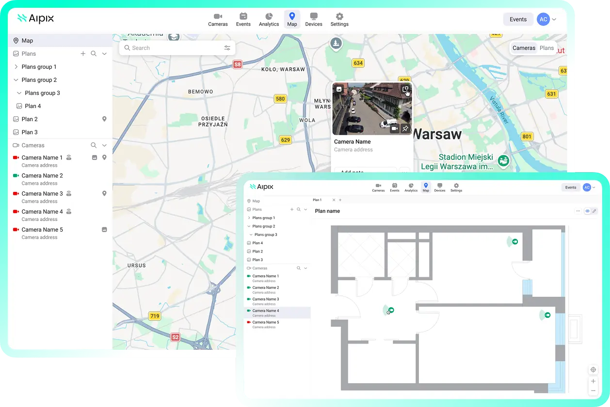Viewport: 610px width, 407px height.
Task: Select the video camera icon in camera popup
Action: point(394,128)
